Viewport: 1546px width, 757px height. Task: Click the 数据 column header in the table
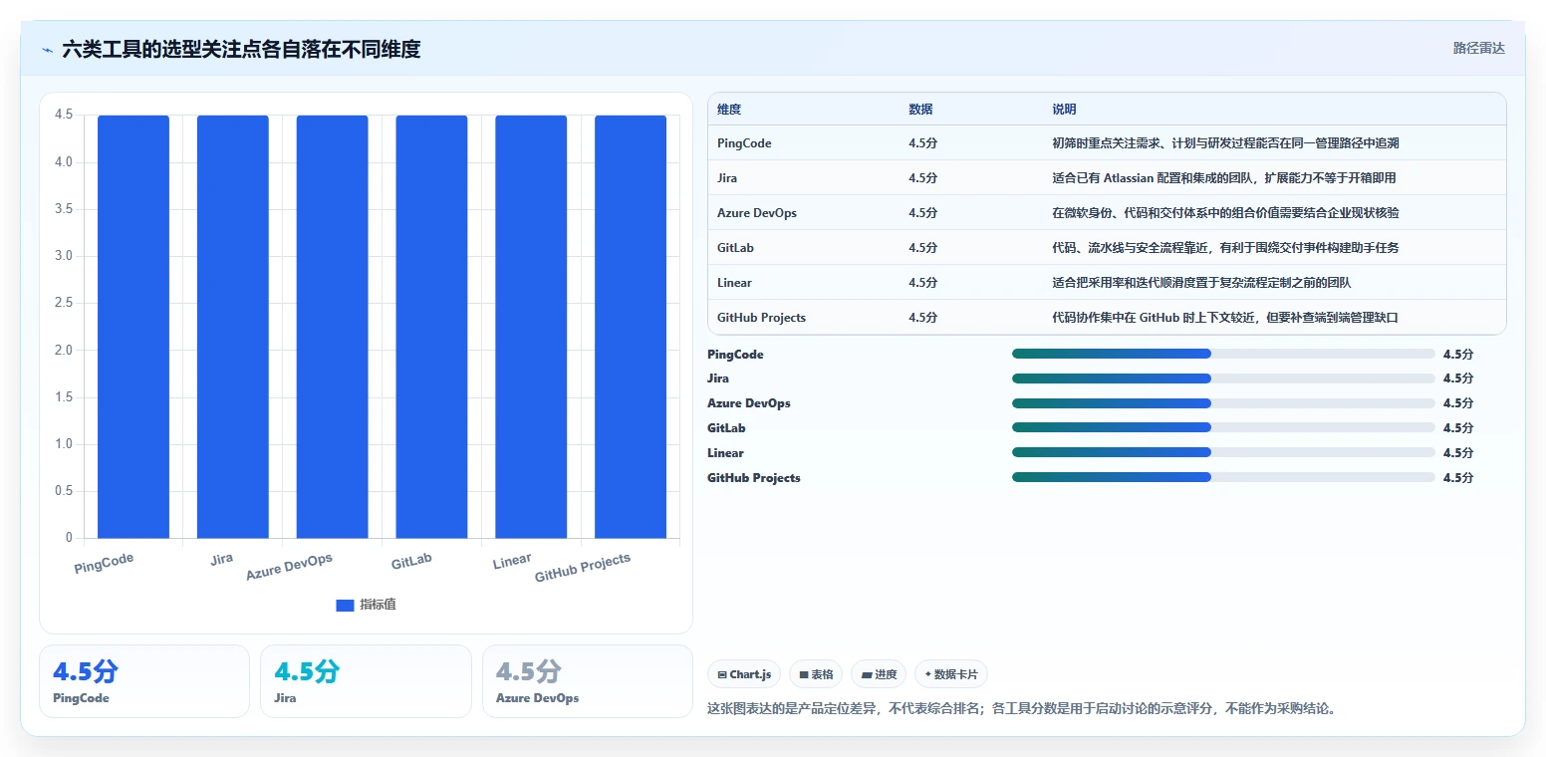[920, 110]
